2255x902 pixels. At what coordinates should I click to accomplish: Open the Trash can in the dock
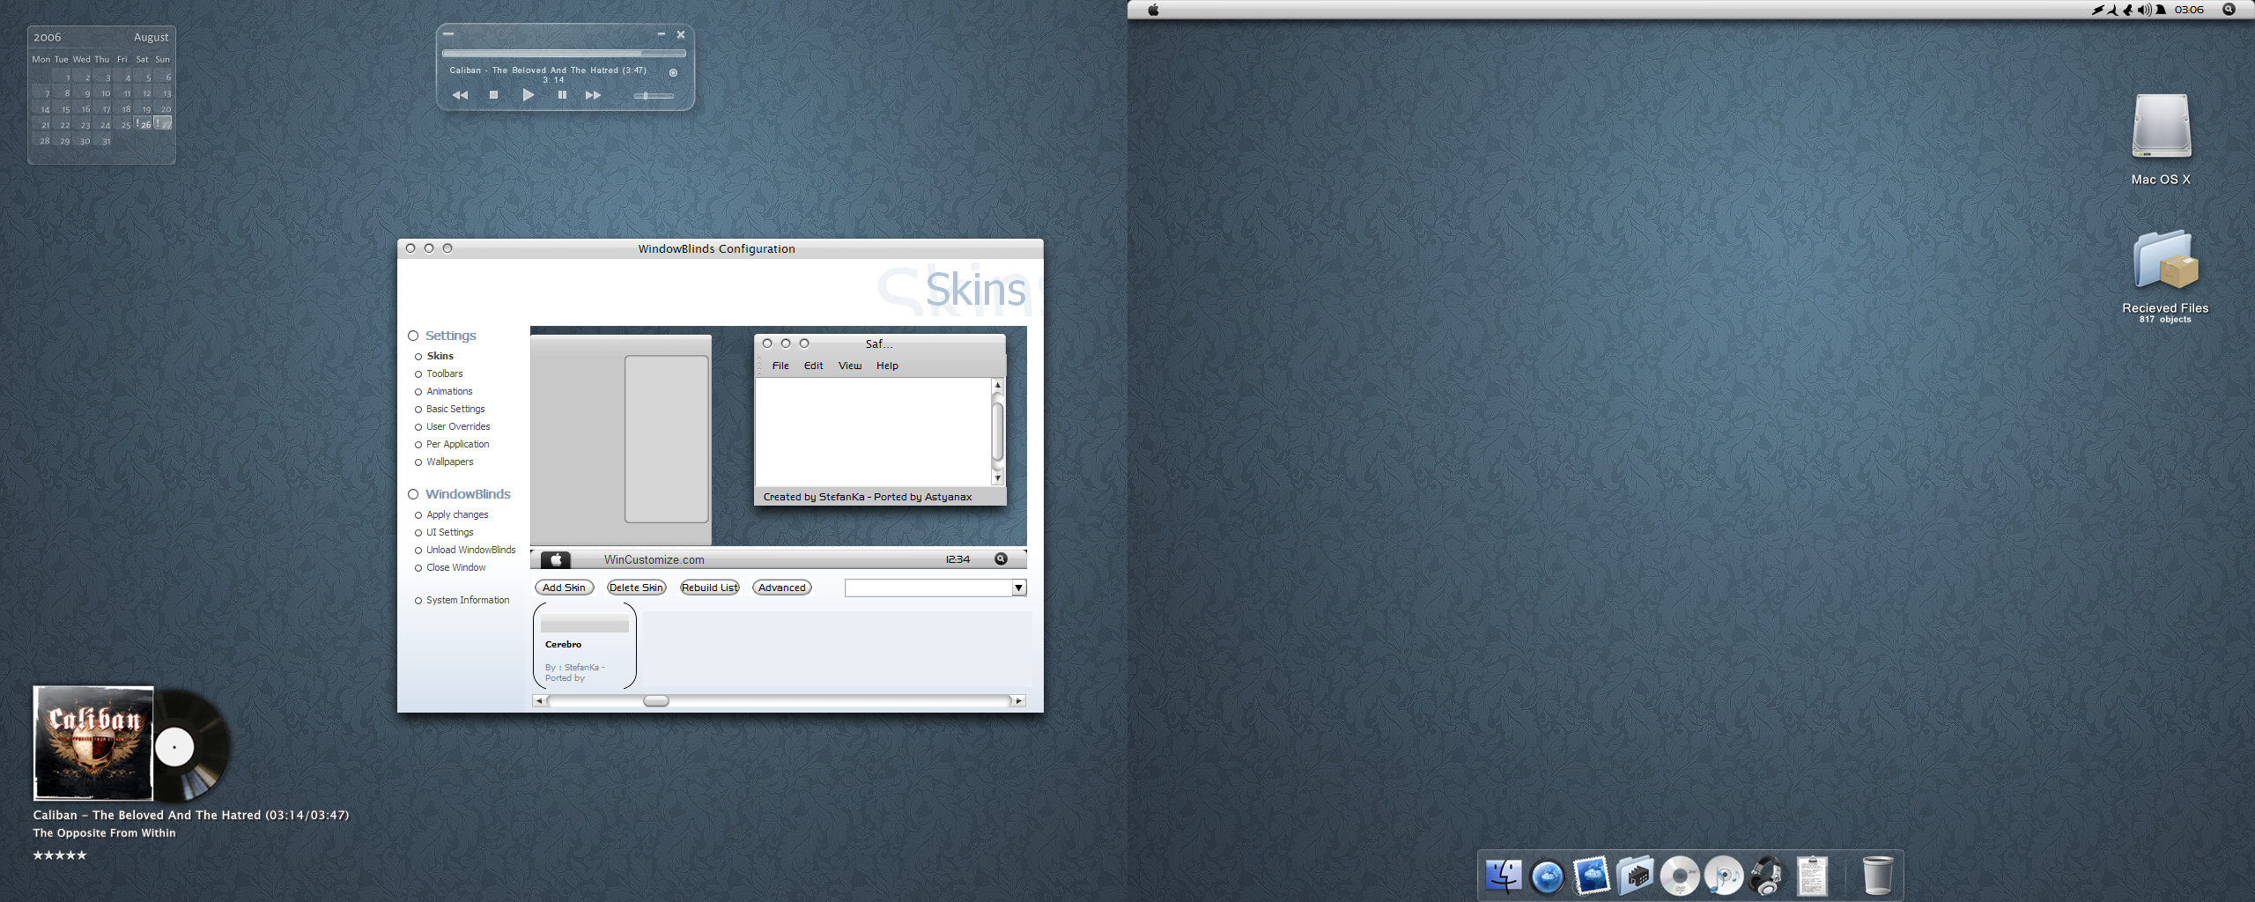[x=1877, y=876]
